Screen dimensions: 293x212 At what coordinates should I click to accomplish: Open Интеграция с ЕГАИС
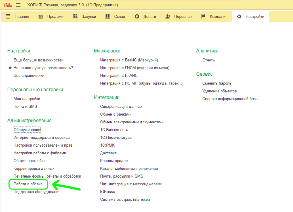(x=119, y=76)
